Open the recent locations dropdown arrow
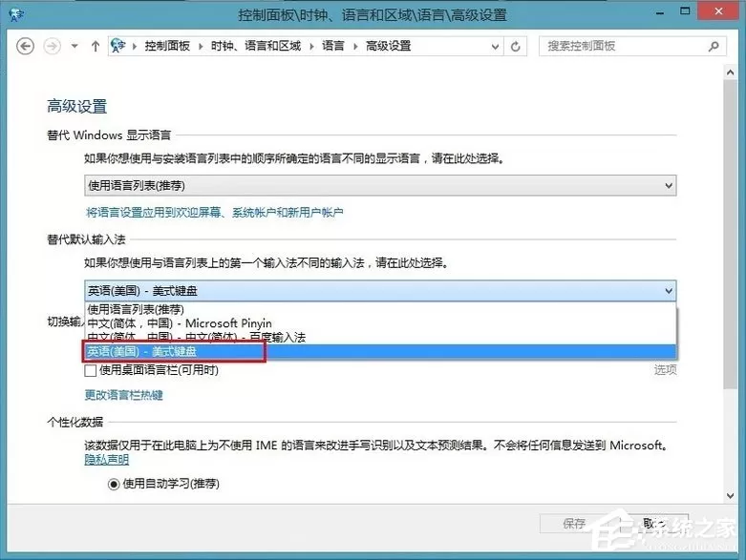This screenshot has height=560, width=746. click(75, 47)
